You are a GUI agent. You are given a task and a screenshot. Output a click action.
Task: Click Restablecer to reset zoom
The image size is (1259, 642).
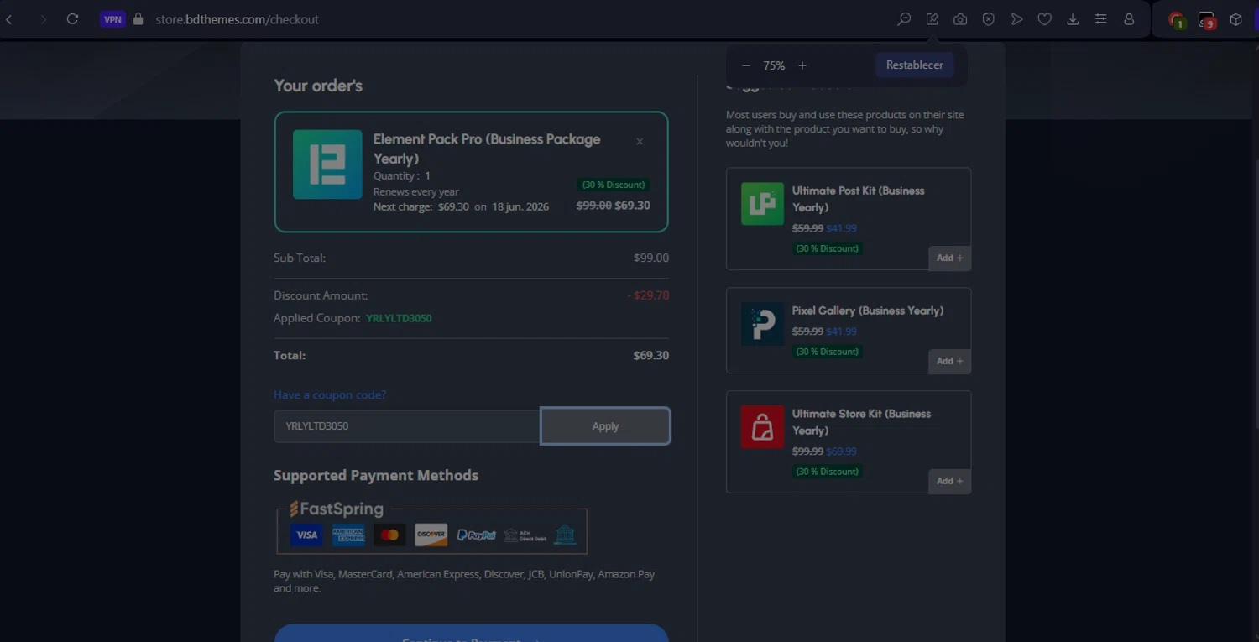pyautogui.click(x=915, y=65)
